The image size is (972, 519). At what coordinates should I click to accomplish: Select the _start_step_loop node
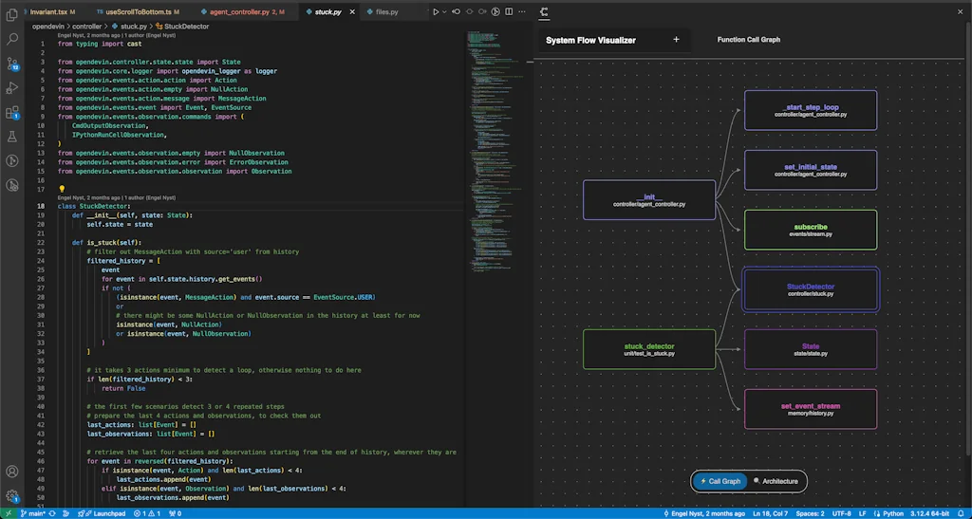click(x=811, y=110)
